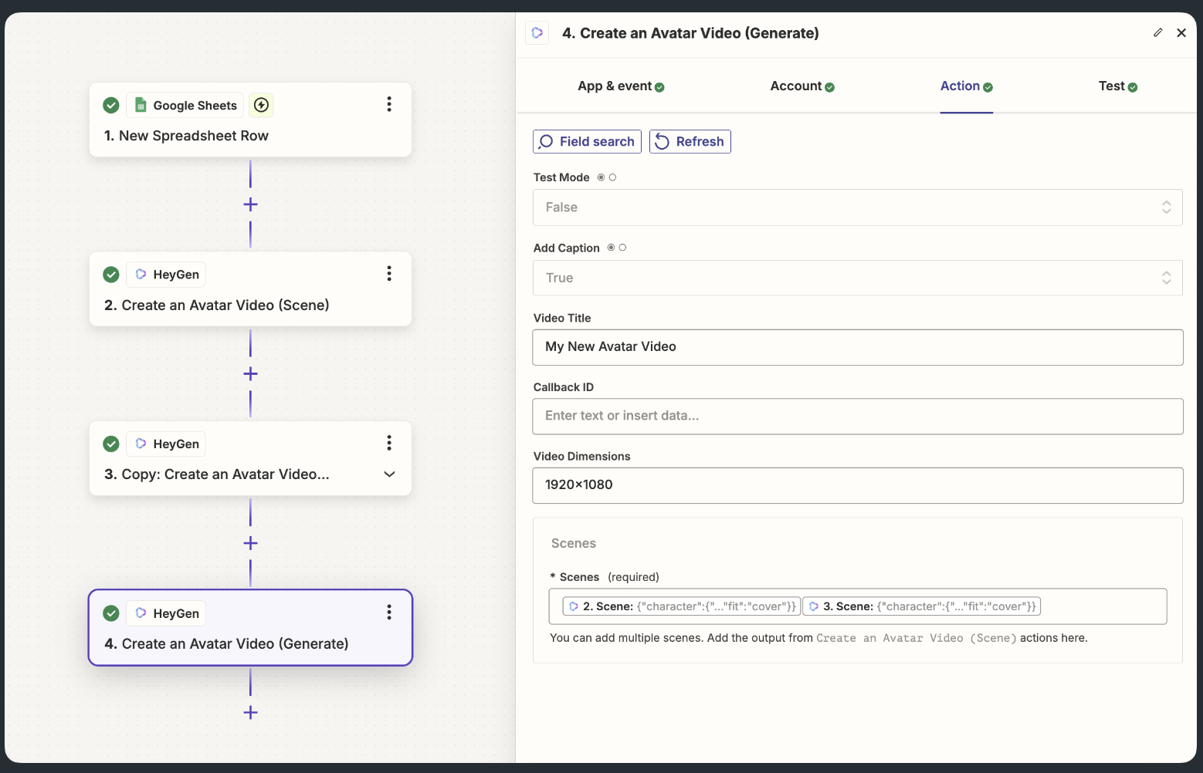
Task: Add a step after New Spreadsheet Row
Action: [250, 204]
